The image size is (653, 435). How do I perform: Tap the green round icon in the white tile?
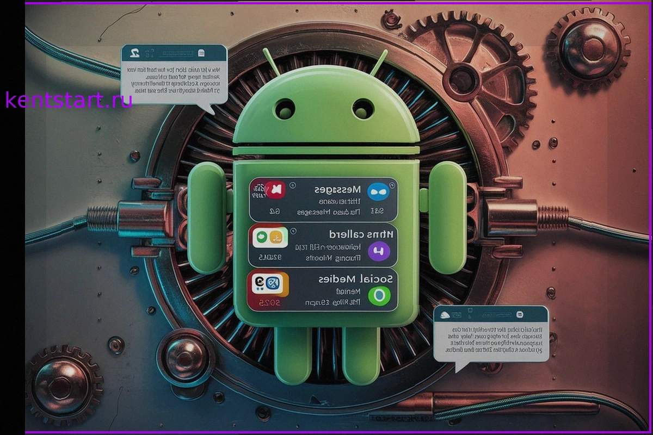coord(262,237)
